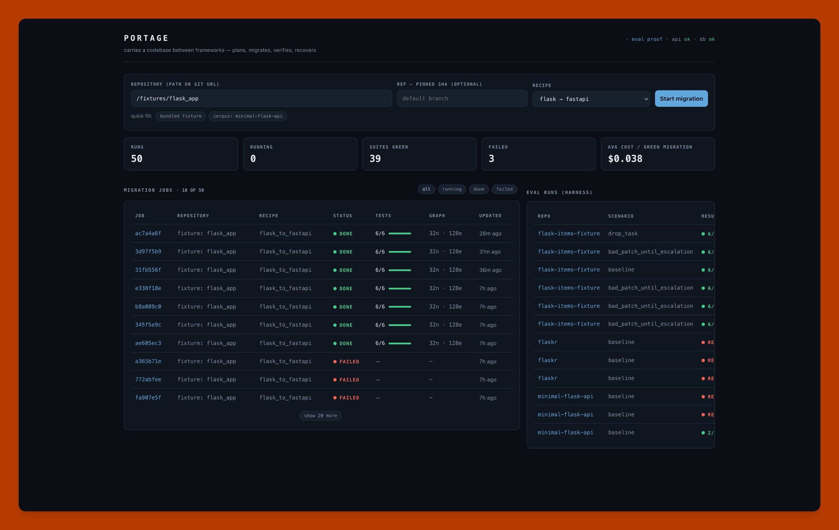The width and height of the screenshot is (839, 530).
Task: Choose corpus: minimal-flask-api quick fill
Action: click(x=248, y=116)
